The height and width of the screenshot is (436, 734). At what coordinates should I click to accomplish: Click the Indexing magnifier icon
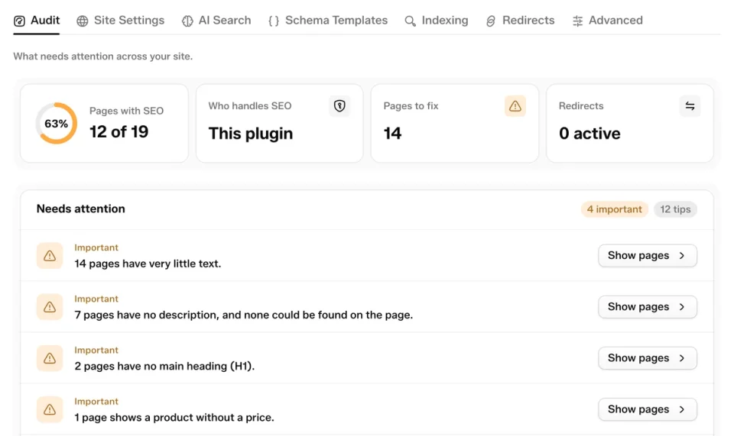click(x=410, y=21)
